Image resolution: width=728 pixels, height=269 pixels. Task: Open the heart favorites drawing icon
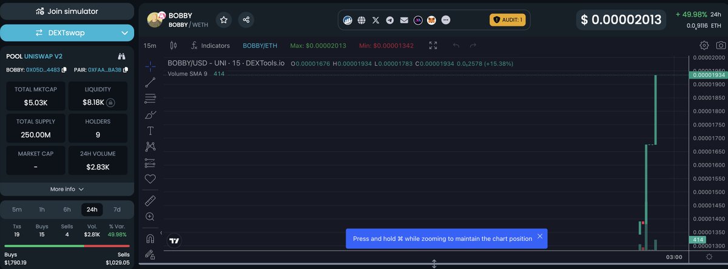[x=150, y=179]
